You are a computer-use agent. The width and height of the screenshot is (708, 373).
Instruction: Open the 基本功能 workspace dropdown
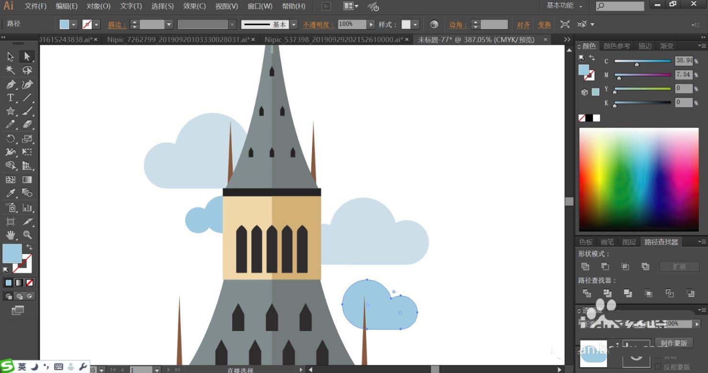click(x=564, y=6)
